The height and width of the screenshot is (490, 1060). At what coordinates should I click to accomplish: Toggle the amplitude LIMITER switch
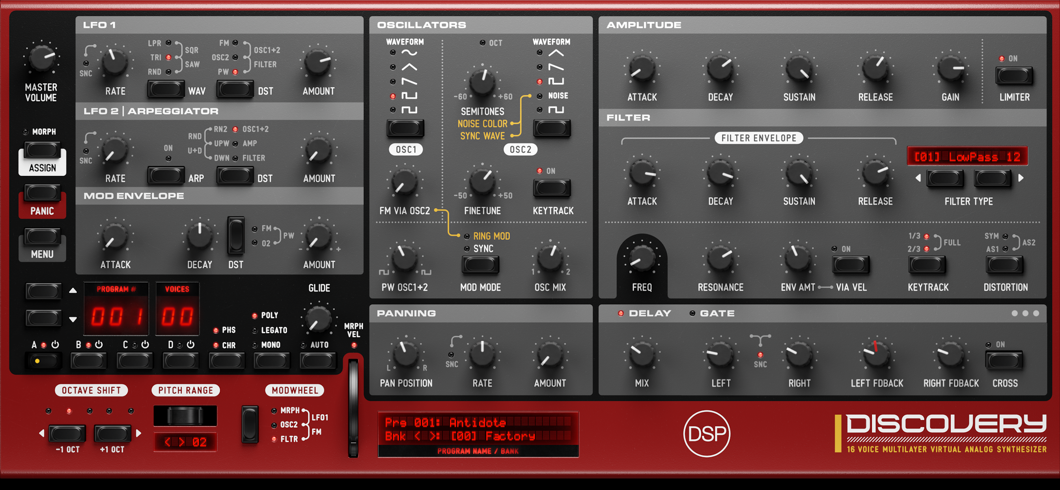click(1014, 76)
